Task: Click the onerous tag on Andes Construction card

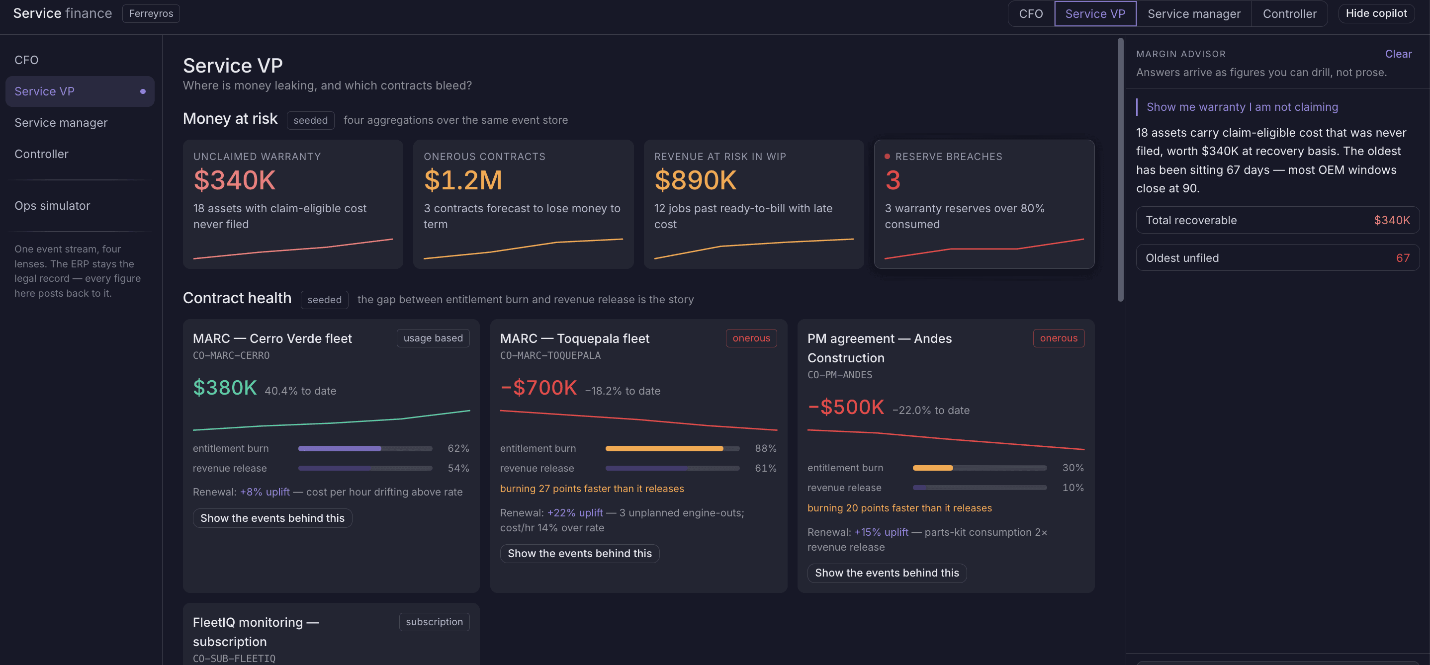Action: [x=1059, y=338]
